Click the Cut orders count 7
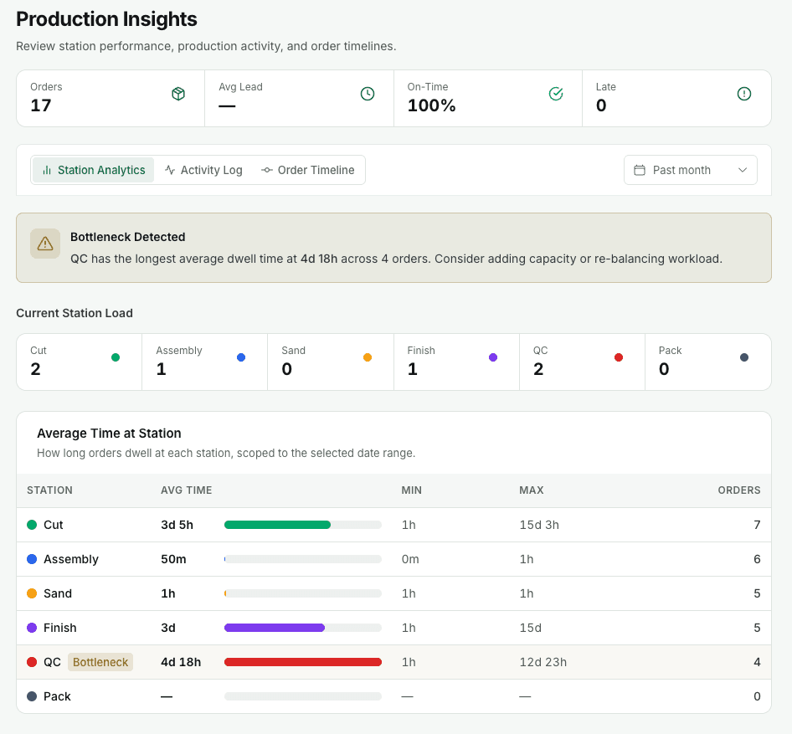 757,525
